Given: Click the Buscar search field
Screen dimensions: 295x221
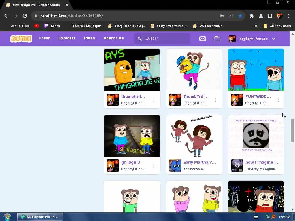Looking at the screenshot, I should (x=162, y=39).
